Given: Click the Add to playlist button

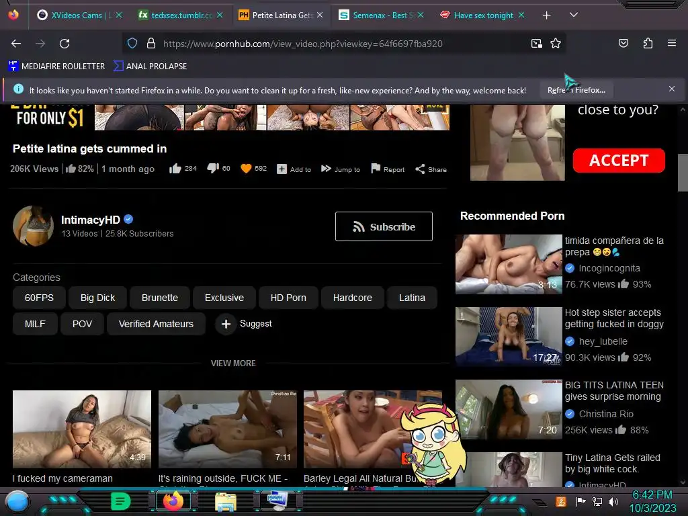Looking at the screenshot, I should pos(294,169).
